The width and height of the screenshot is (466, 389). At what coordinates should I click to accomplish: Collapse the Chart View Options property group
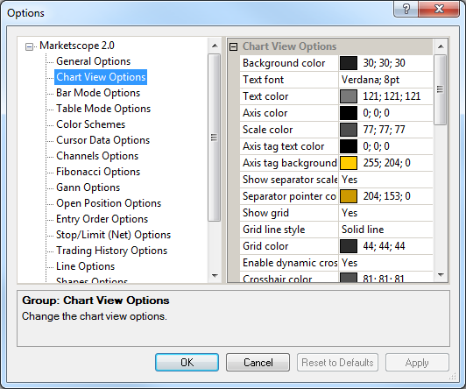234,46
